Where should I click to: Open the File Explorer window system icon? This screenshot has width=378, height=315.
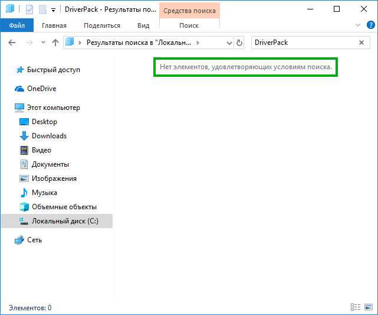click(x=10, y=9)
